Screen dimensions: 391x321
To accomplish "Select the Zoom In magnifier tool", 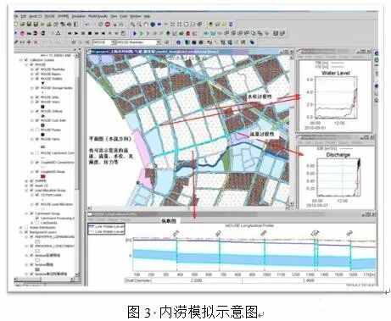I will (x=132, y=25).
